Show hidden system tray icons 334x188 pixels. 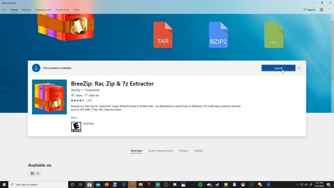[297, 184]
